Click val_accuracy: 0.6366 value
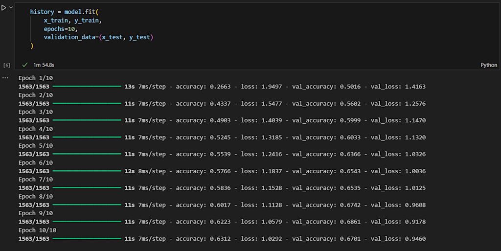This screenshot has width=501, height=251. coord(326,154)
